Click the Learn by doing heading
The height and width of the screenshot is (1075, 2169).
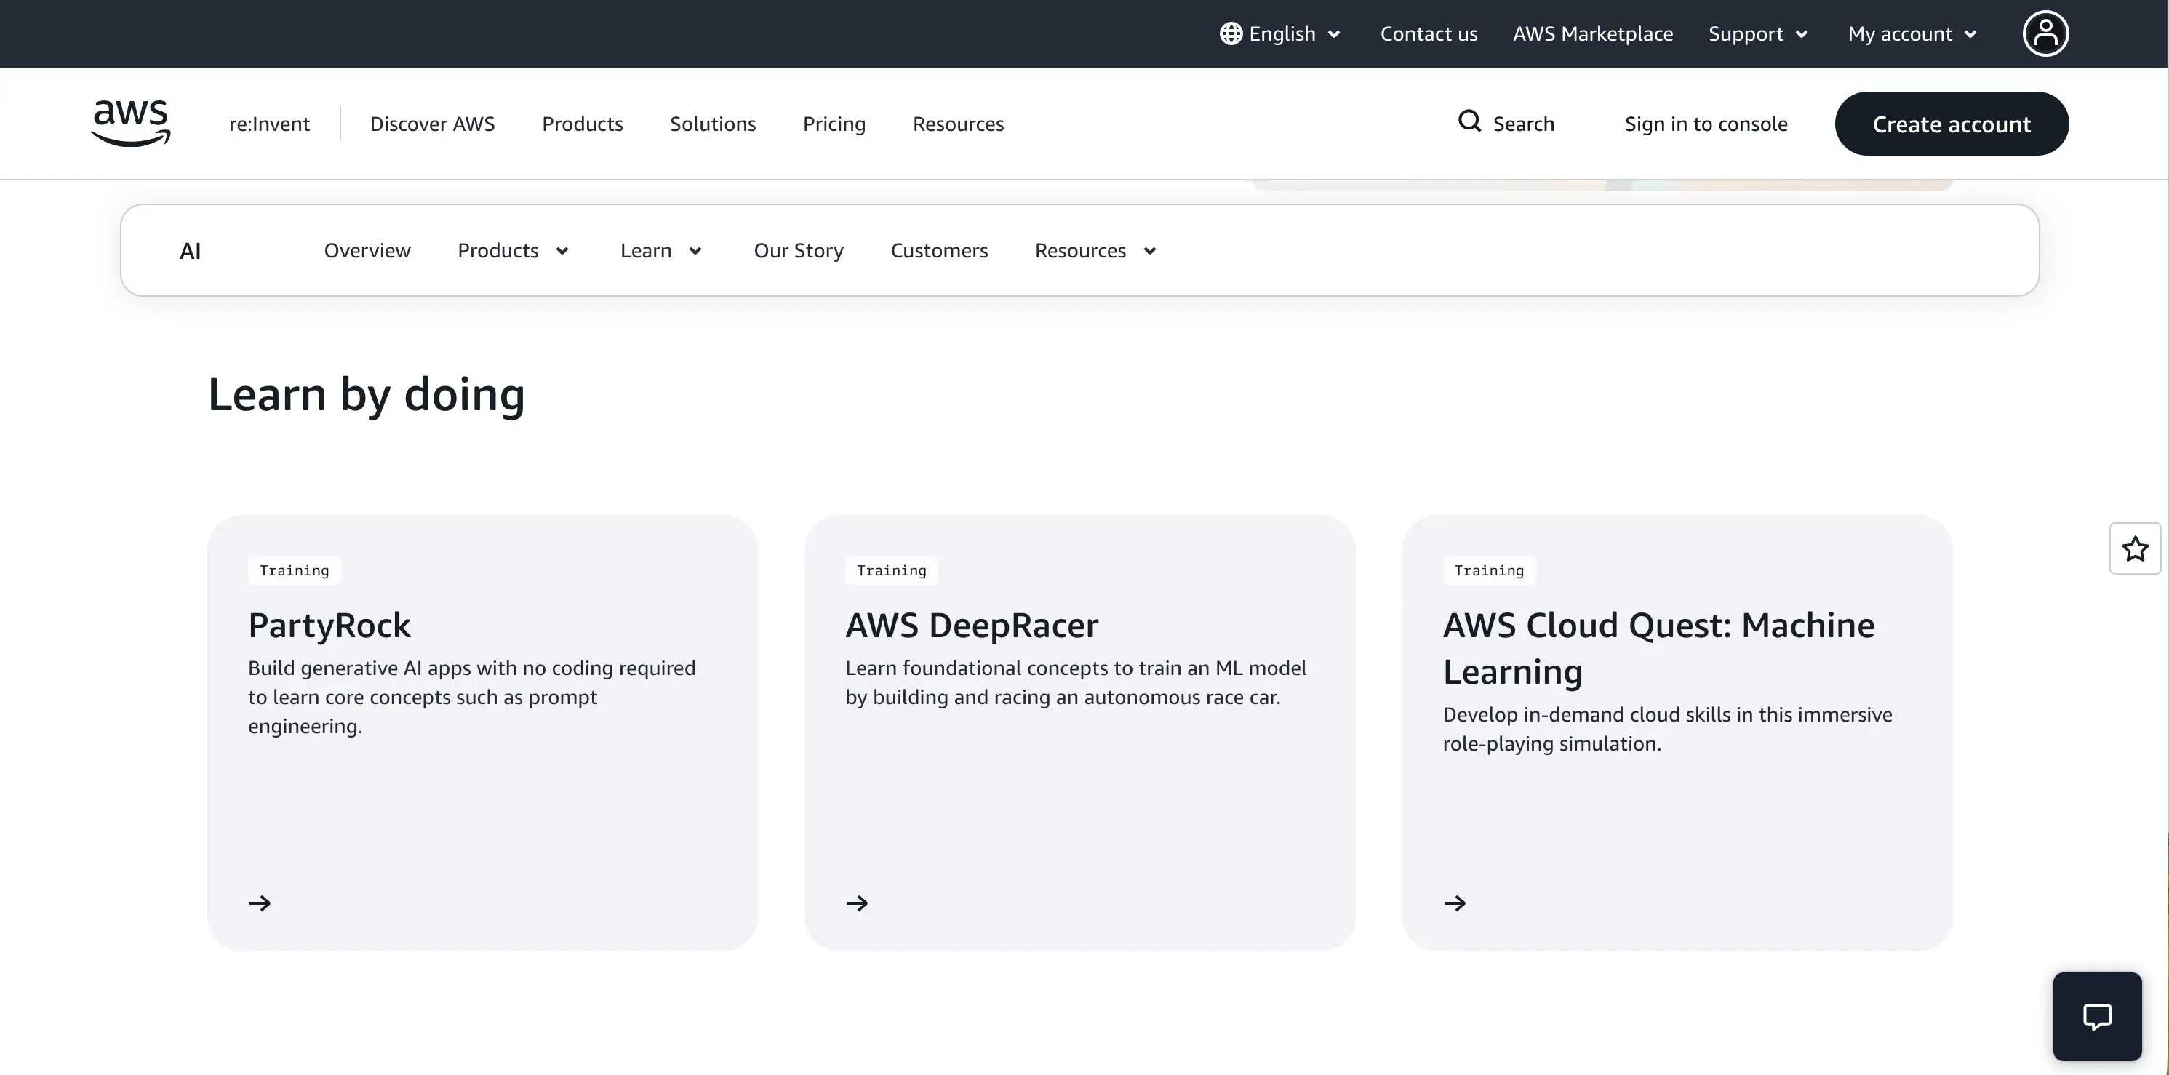(x=367, y=395)
